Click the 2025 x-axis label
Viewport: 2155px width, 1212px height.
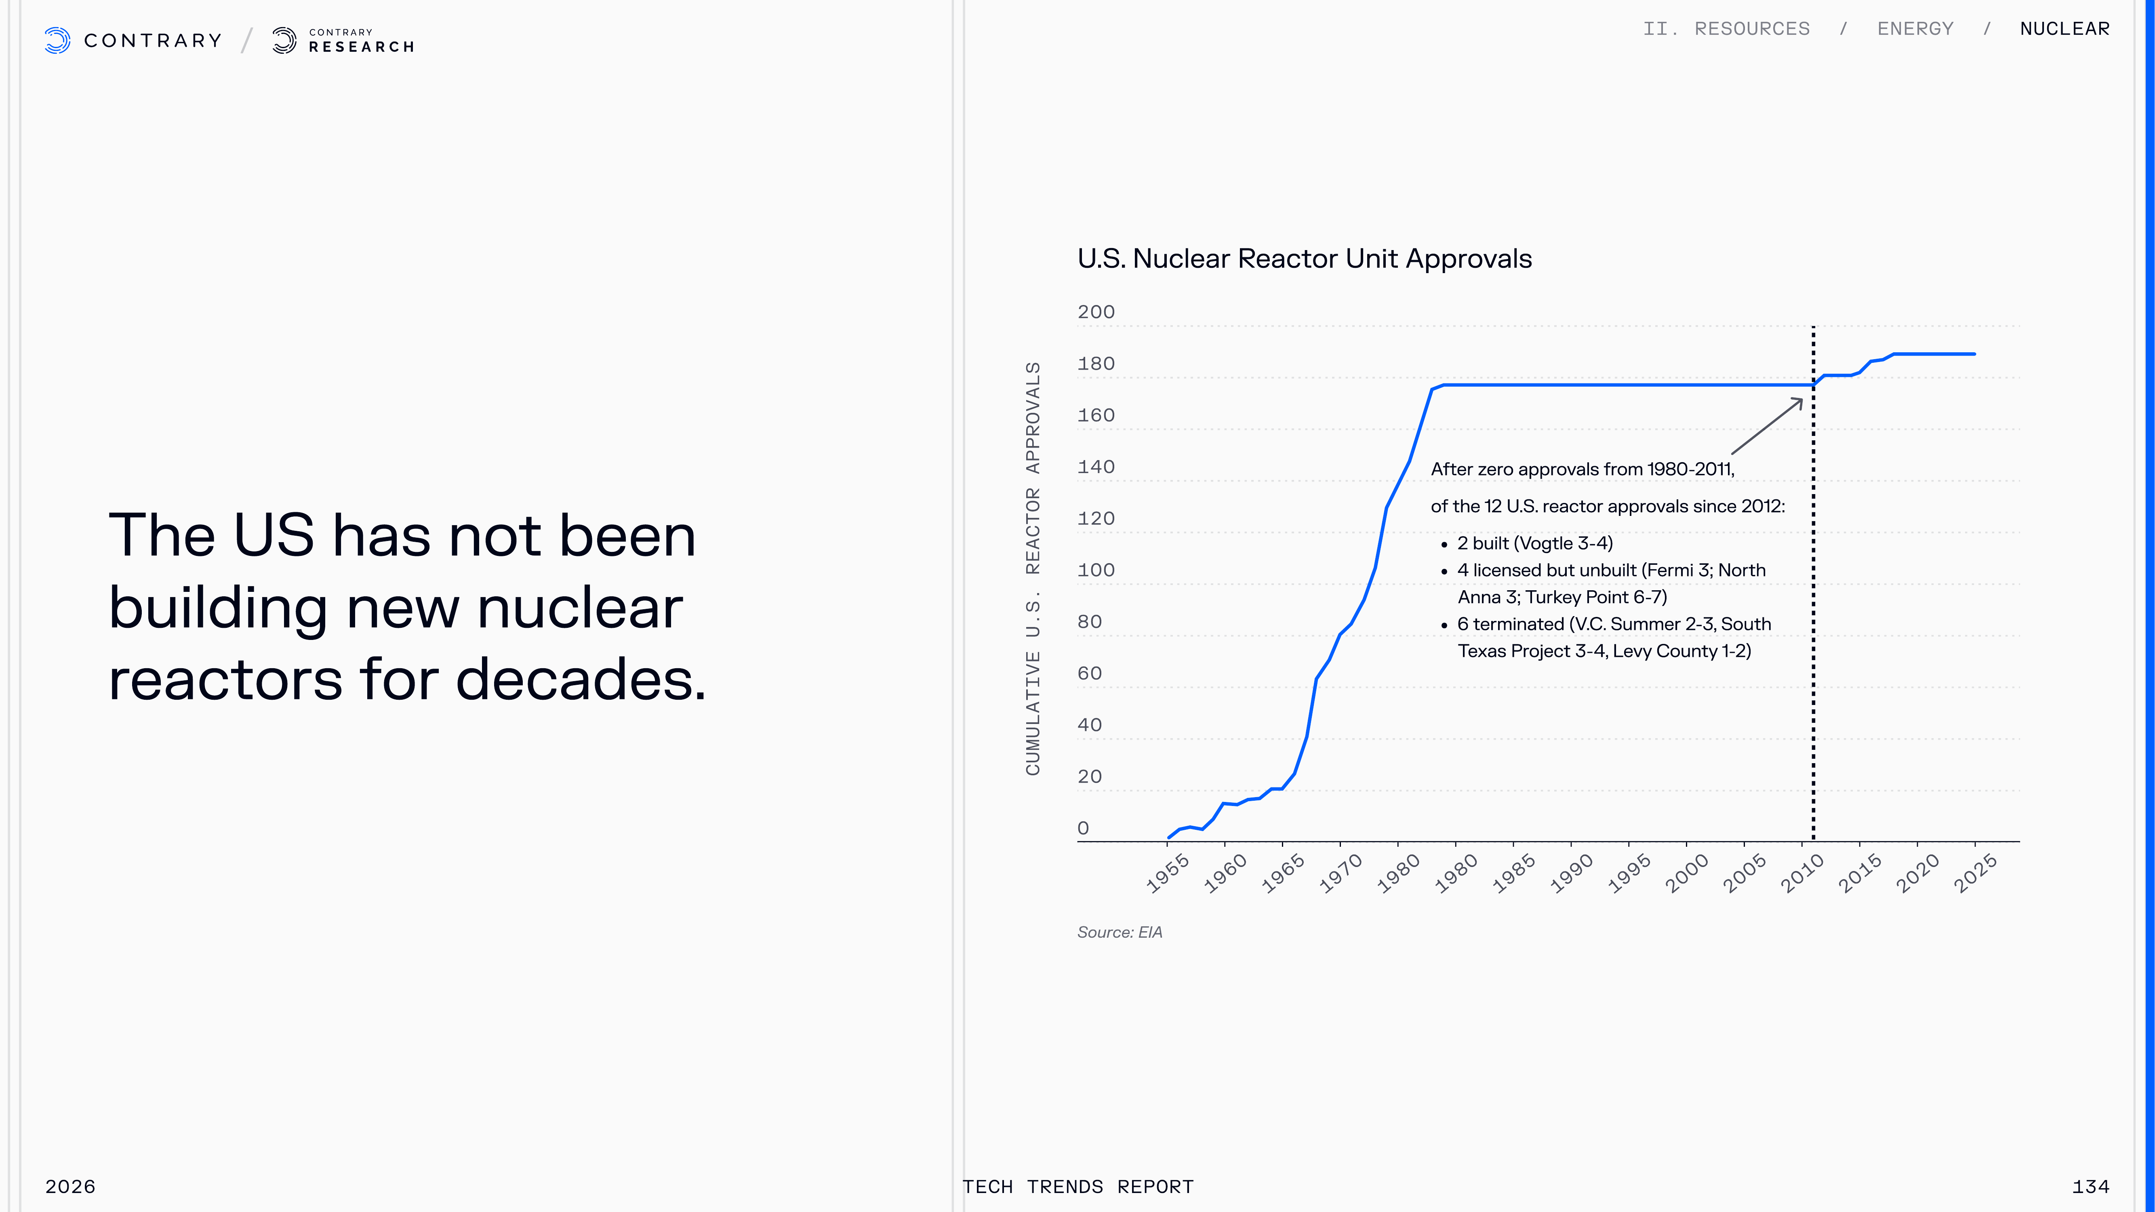1975,873
